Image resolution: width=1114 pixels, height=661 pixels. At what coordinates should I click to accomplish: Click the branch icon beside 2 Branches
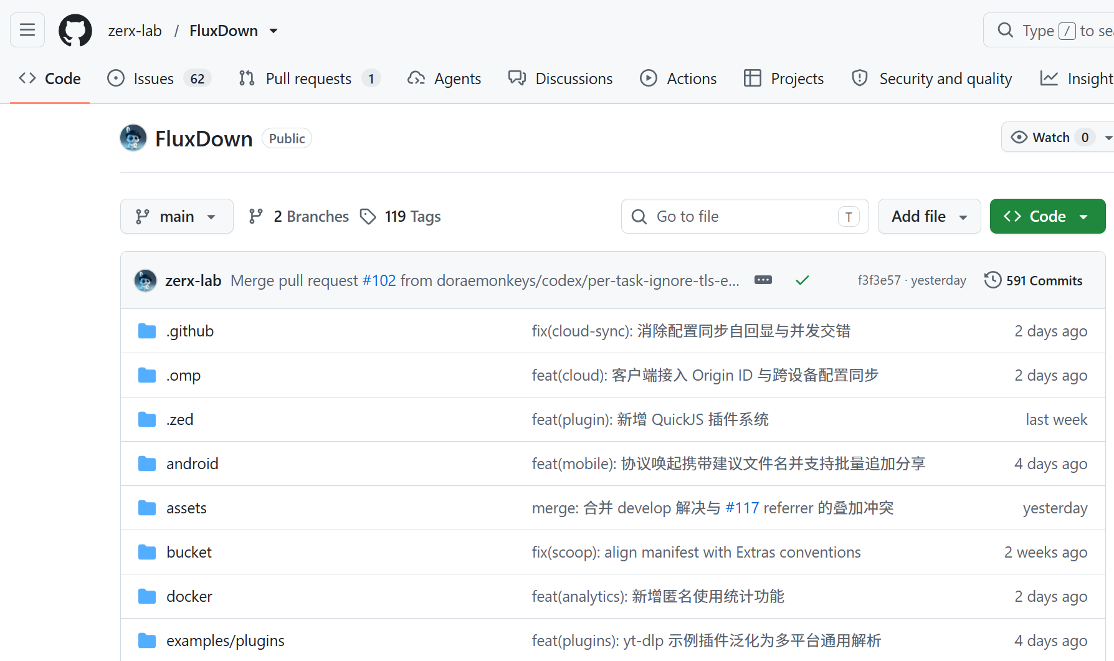(x=255, y=216)
